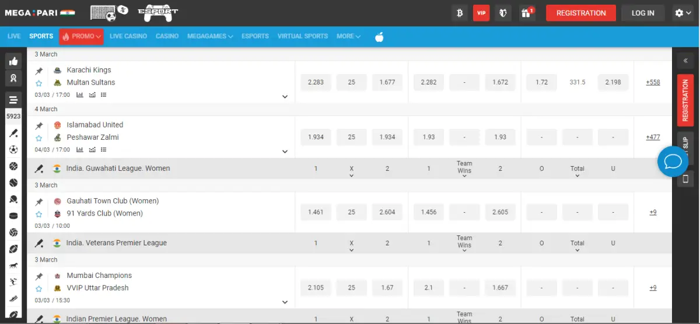This screenshot has width=700, height=324.
Task: Select the basketball icon in left sidebar
Action: (x=13, y=166)
